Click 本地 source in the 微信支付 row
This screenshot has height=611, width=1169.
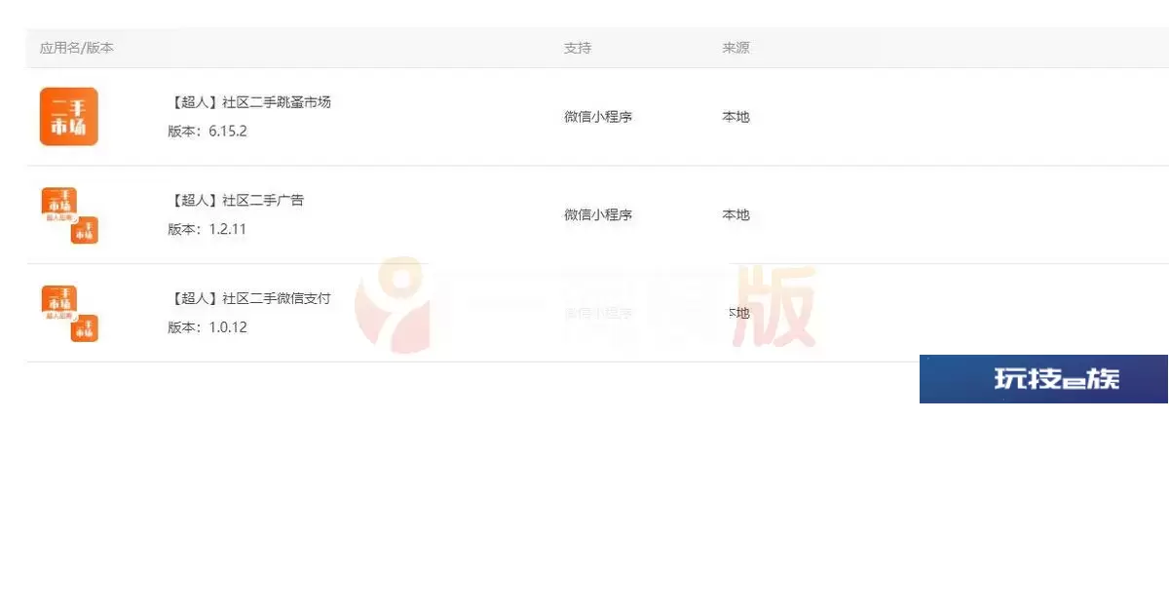738,313
